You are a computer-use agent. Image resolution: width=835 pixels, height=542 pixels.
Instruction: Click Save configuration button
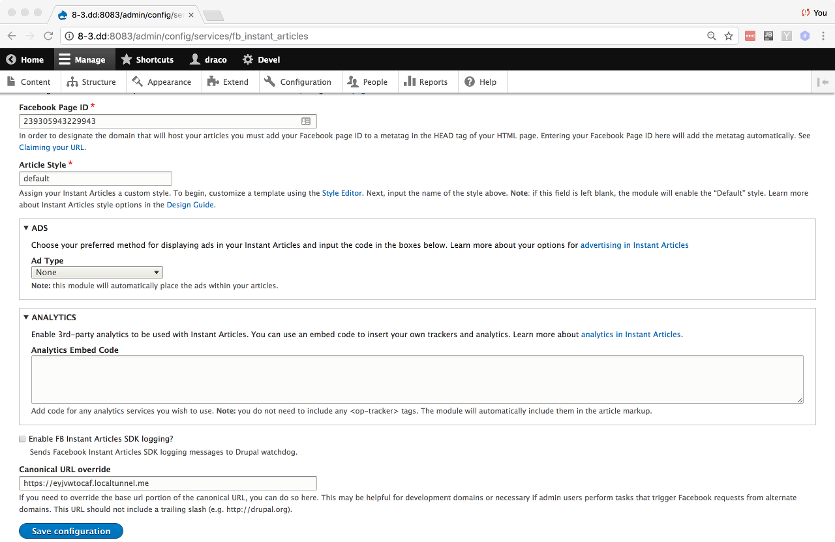click(x=71, y=531)
